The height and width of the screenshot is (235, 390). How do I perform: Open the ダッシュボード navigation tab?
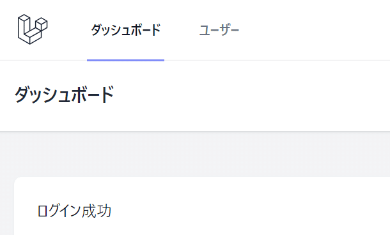pos(125,30)
